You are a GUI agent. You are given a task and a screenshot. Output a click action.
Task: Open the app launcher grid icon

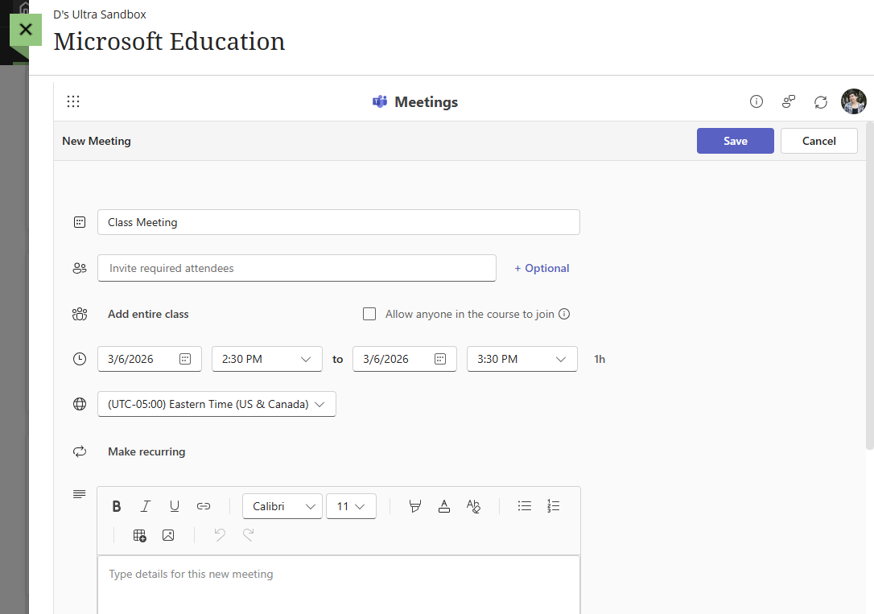73,101
